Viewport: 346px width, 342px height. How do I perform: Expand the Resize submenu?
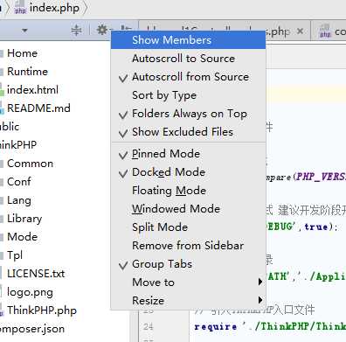tap(188, 301)
